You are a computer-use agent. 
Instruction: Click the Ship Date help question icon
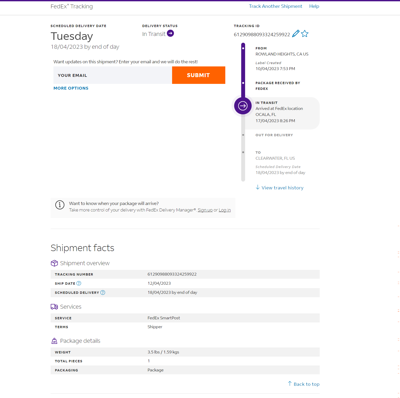[79, 283]
